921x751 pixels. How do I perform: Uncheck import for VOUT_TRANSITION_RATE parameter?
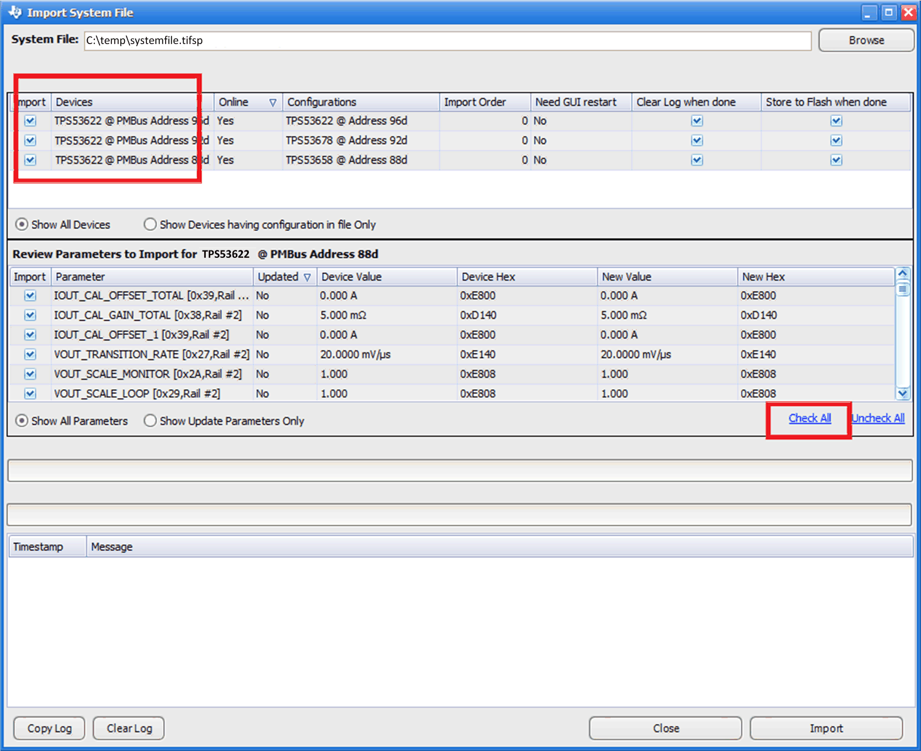[x=31, y=355]
